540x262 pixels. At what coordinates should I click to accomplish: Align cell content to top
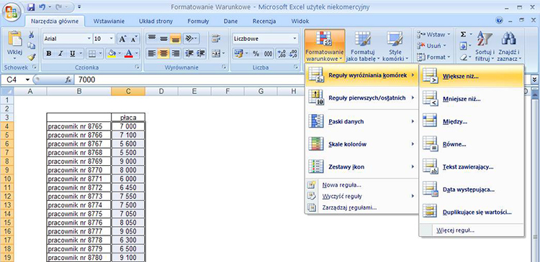point(152,39)
